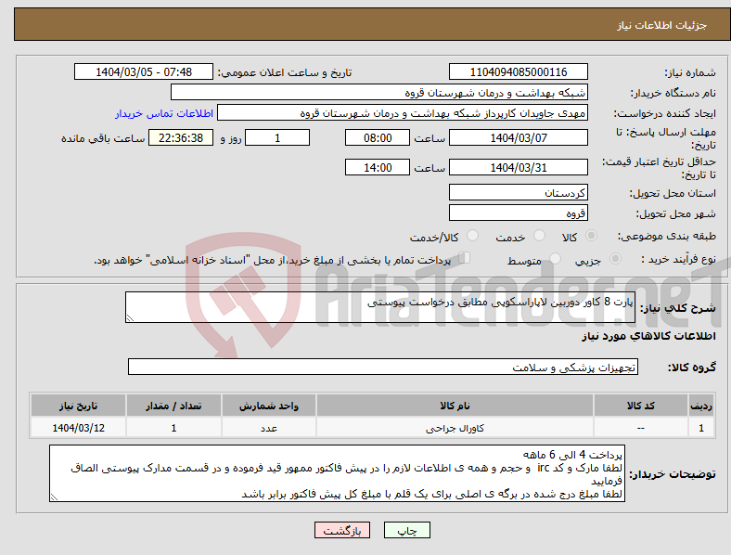Toggle the Islamic treasury payment checkbox

[465, 257]
